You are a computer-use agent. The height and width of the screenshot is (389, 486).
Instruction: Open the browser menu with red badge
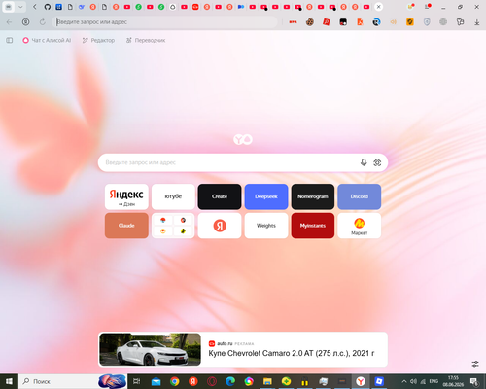(428, 7)
